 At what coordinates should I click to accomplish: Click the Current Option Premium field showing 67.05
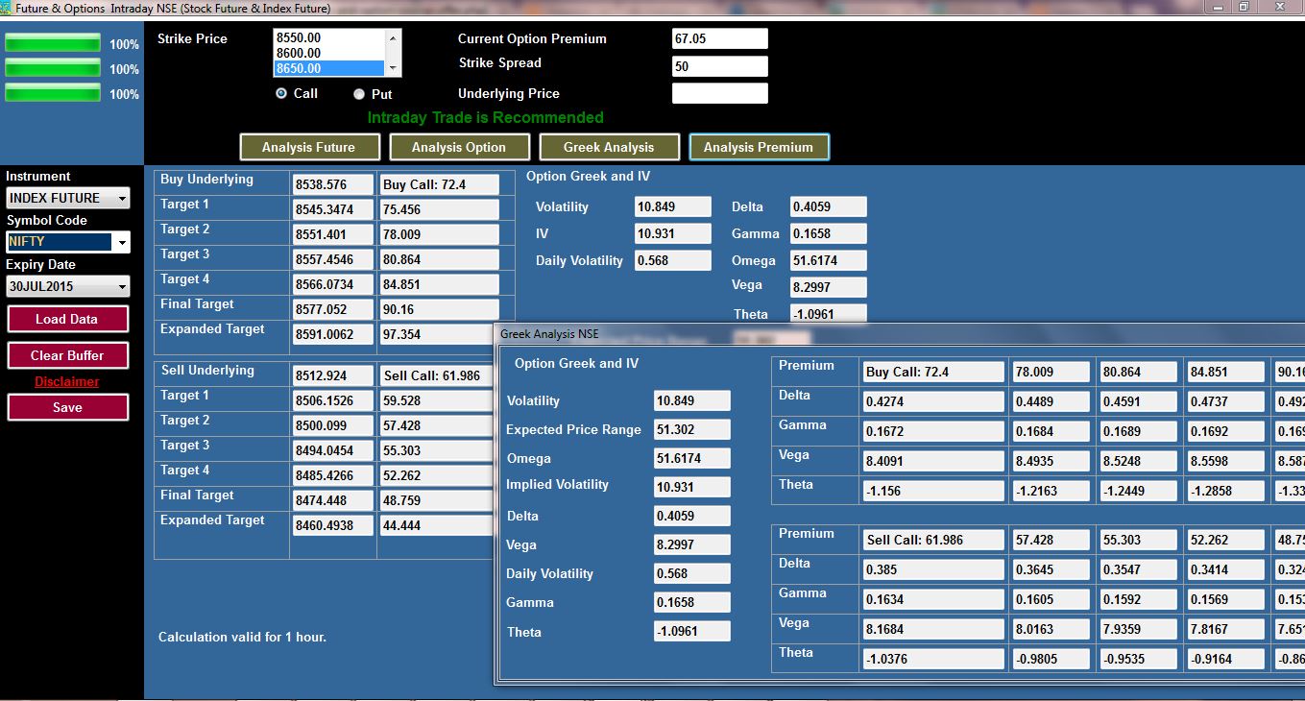[719, 38]
